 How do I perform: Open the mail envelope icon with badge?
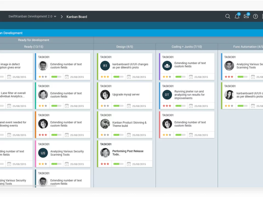tap(246, 16)
